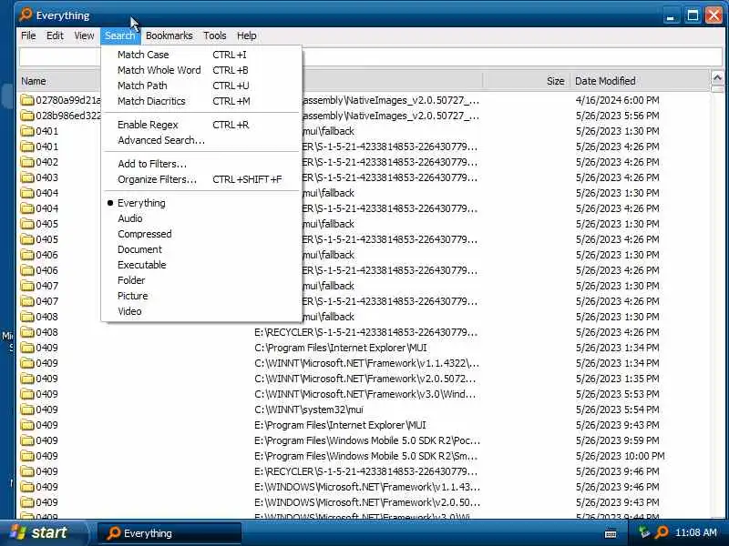Click the on-screen keyboard taskbar icon
Viewport: 729px width, 546px height.
click(611, 533)
